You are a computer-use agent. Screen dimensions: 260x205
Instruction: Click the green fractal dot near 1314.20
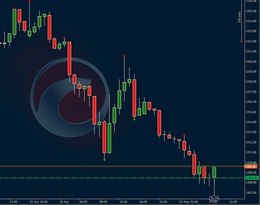pyautogui.click(x=134, y=120)
